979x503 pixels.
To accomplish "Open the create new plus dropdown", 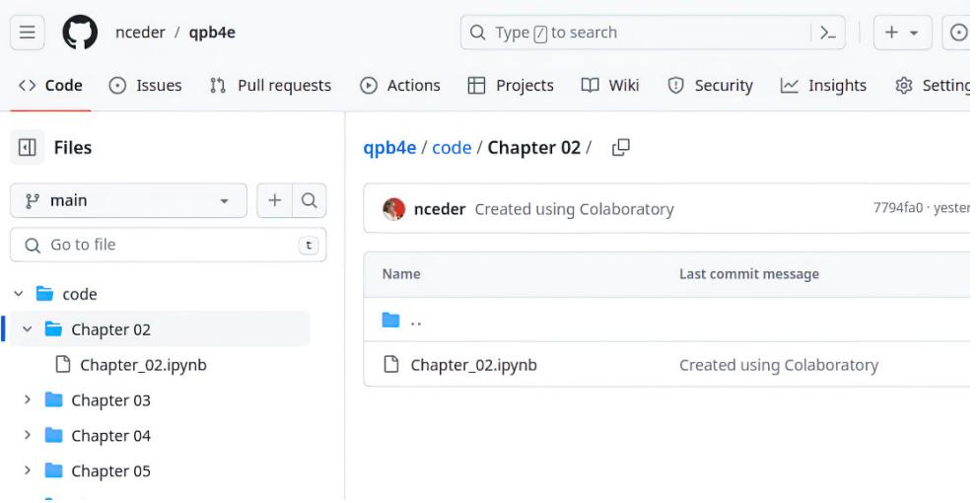I will point(901,33).
